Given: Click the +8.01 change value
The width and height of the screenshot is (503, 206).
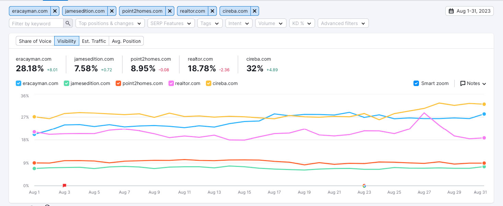Looking at the screenshot, I should 52,70.
